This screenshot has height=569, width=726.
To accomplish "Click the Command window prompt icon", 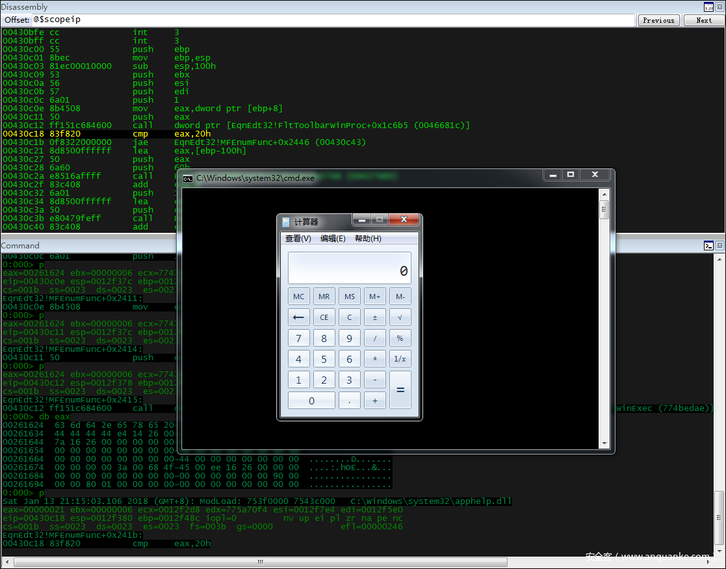I will click(x=708, y=245).
